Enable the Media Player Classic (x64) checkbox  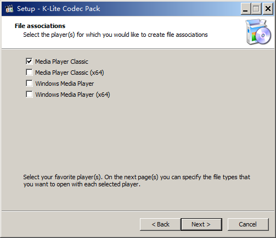(x=29, y=73)
